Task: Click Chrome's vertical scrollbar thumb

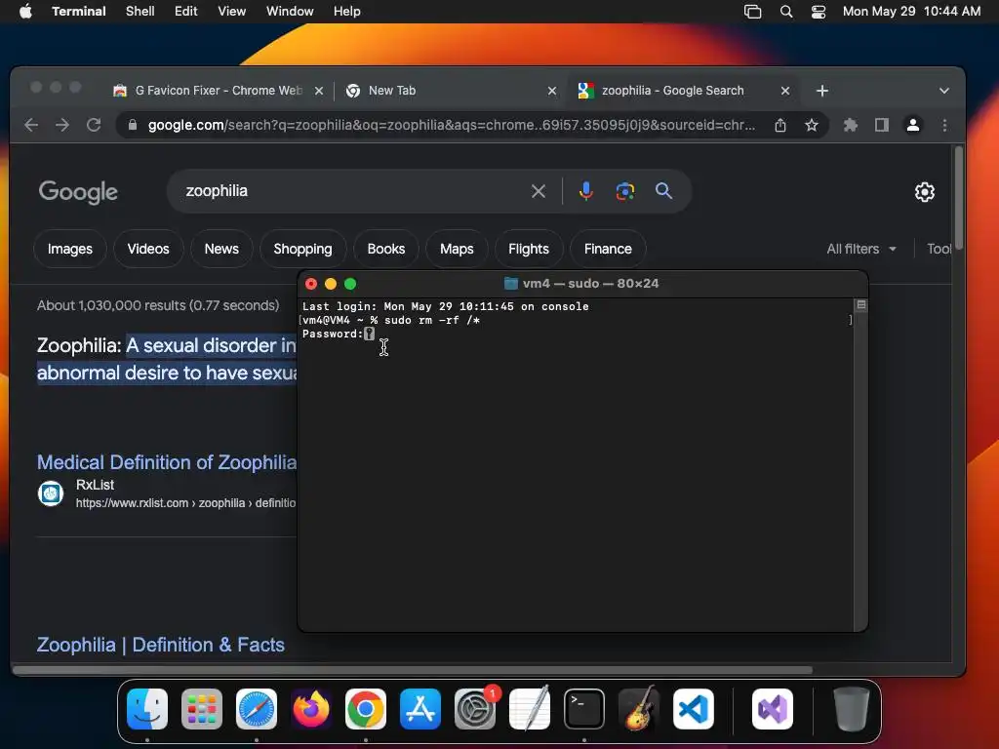Action: click(x=958, y=199)
